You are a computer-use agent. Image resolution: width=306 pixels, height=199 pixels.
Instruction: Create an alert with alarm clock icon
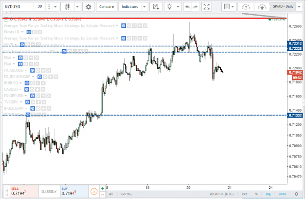[x=156, y=7]
